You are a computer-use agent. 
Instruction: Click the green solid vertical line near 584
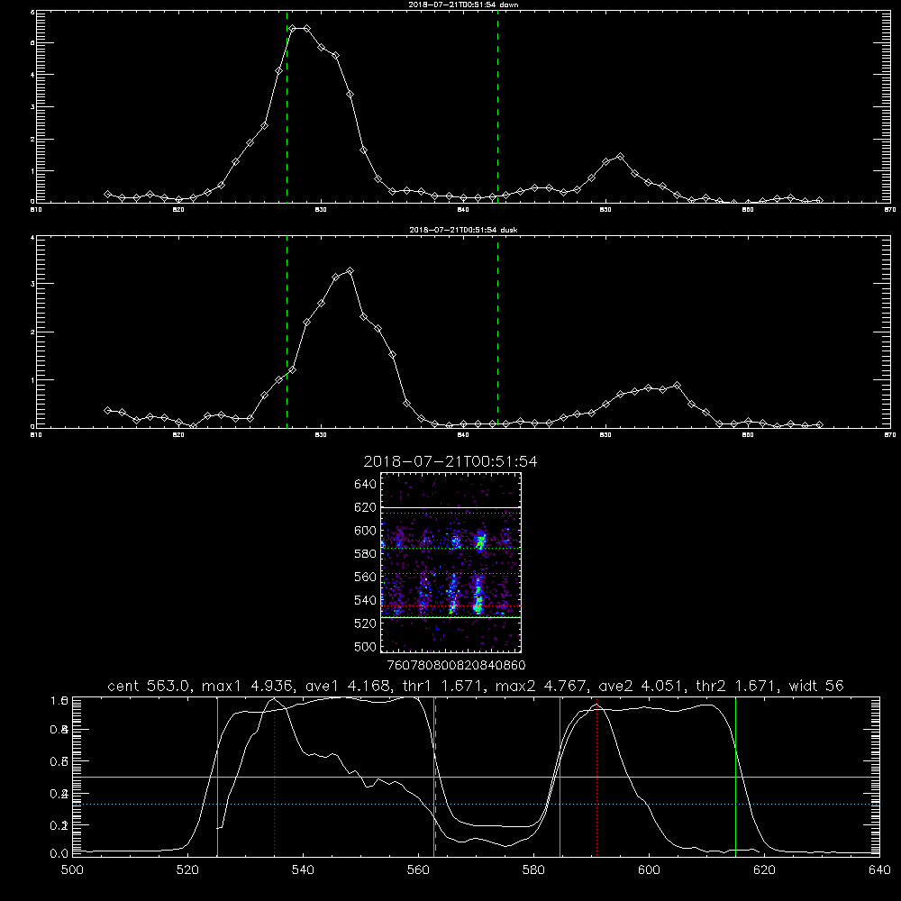click(x=560, y=776)
